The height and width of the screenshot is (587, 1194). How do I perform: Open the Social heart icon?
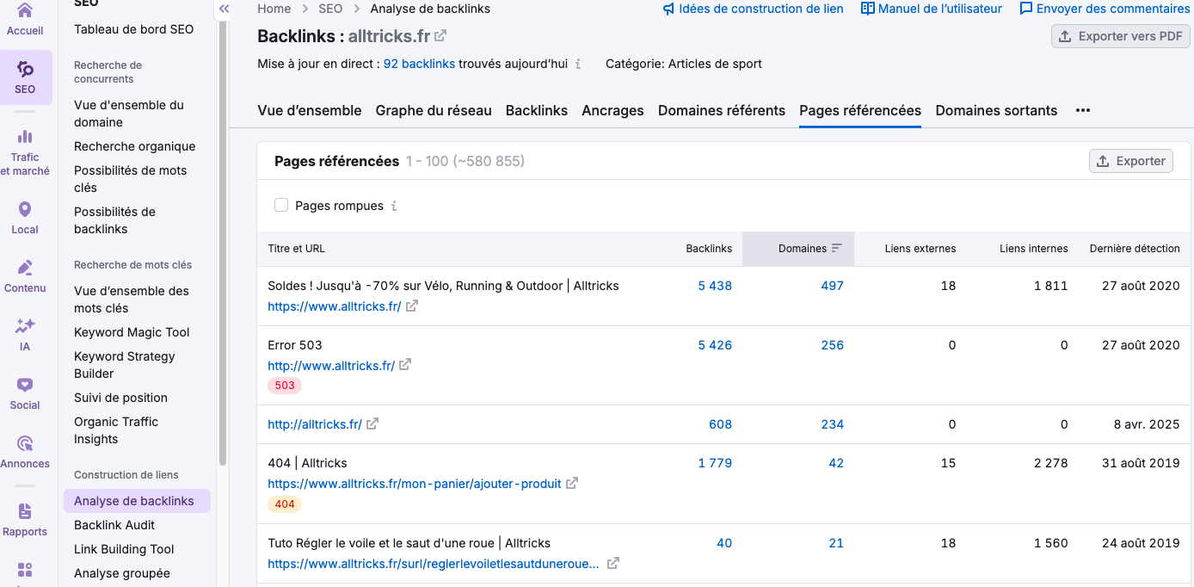point(25,385)
